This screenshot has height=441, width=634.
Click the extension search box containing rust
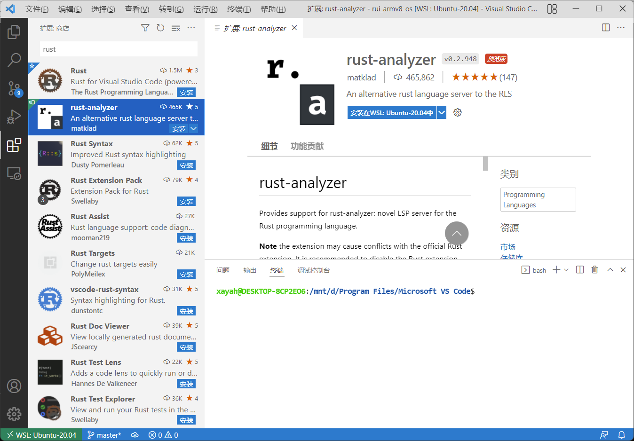119,49
